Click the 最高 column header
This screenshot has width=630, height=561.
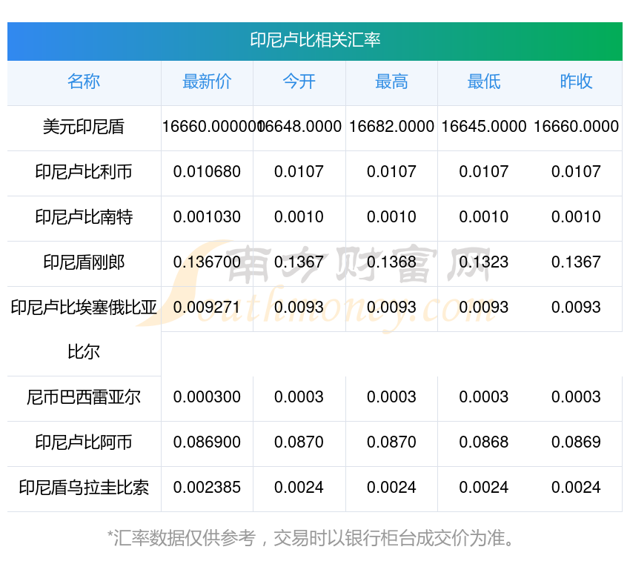point(391,82)
